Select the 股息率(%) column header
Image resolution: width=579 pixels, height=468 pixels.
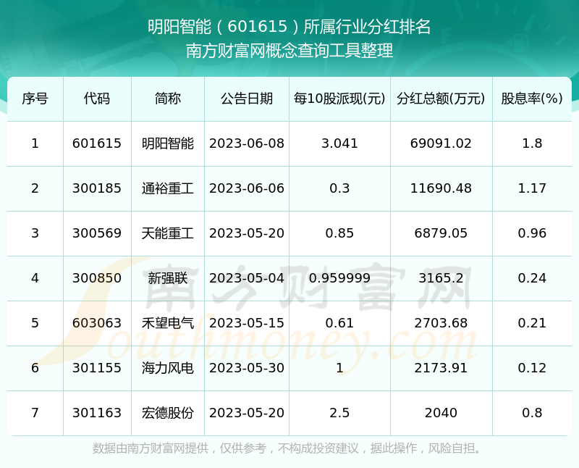click(532, 99)
